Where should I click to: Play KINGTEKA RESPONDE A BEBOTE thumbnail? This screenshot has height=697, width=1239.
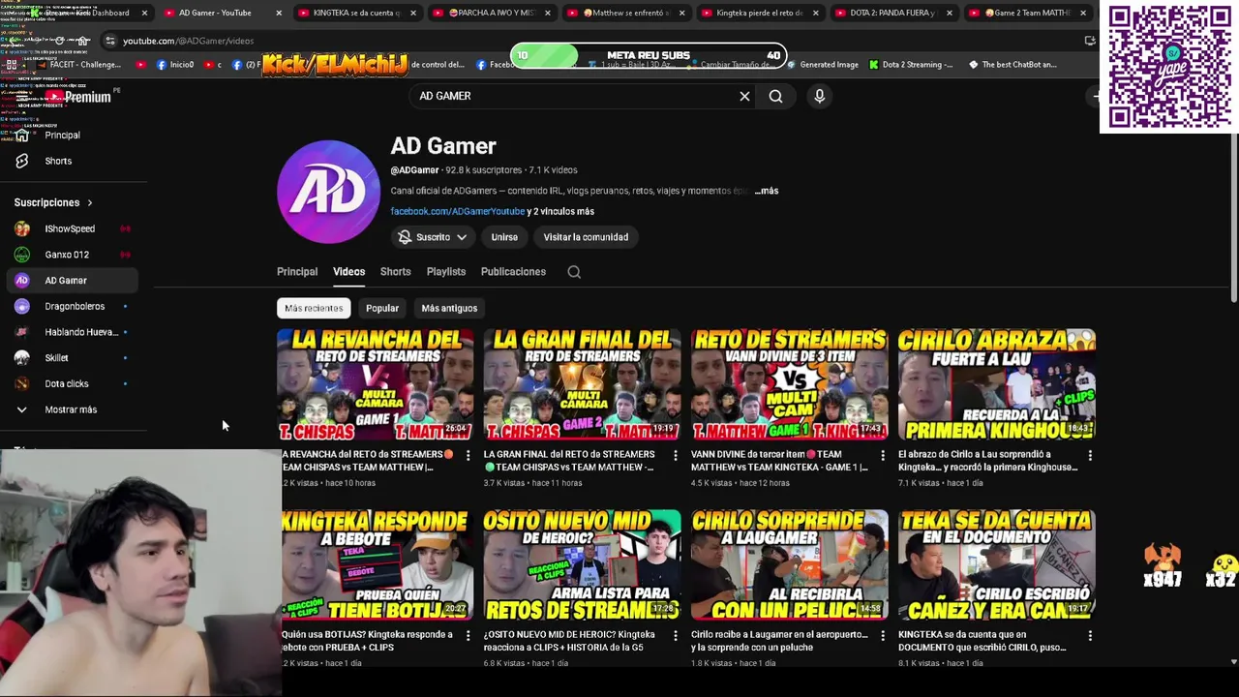[x=378, y=565]
